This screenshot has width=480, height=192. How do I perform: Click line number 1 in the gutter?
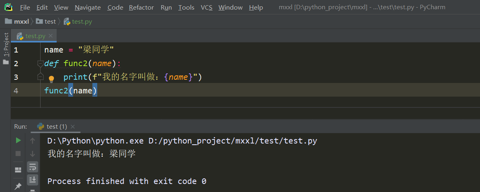coord(16,50)
